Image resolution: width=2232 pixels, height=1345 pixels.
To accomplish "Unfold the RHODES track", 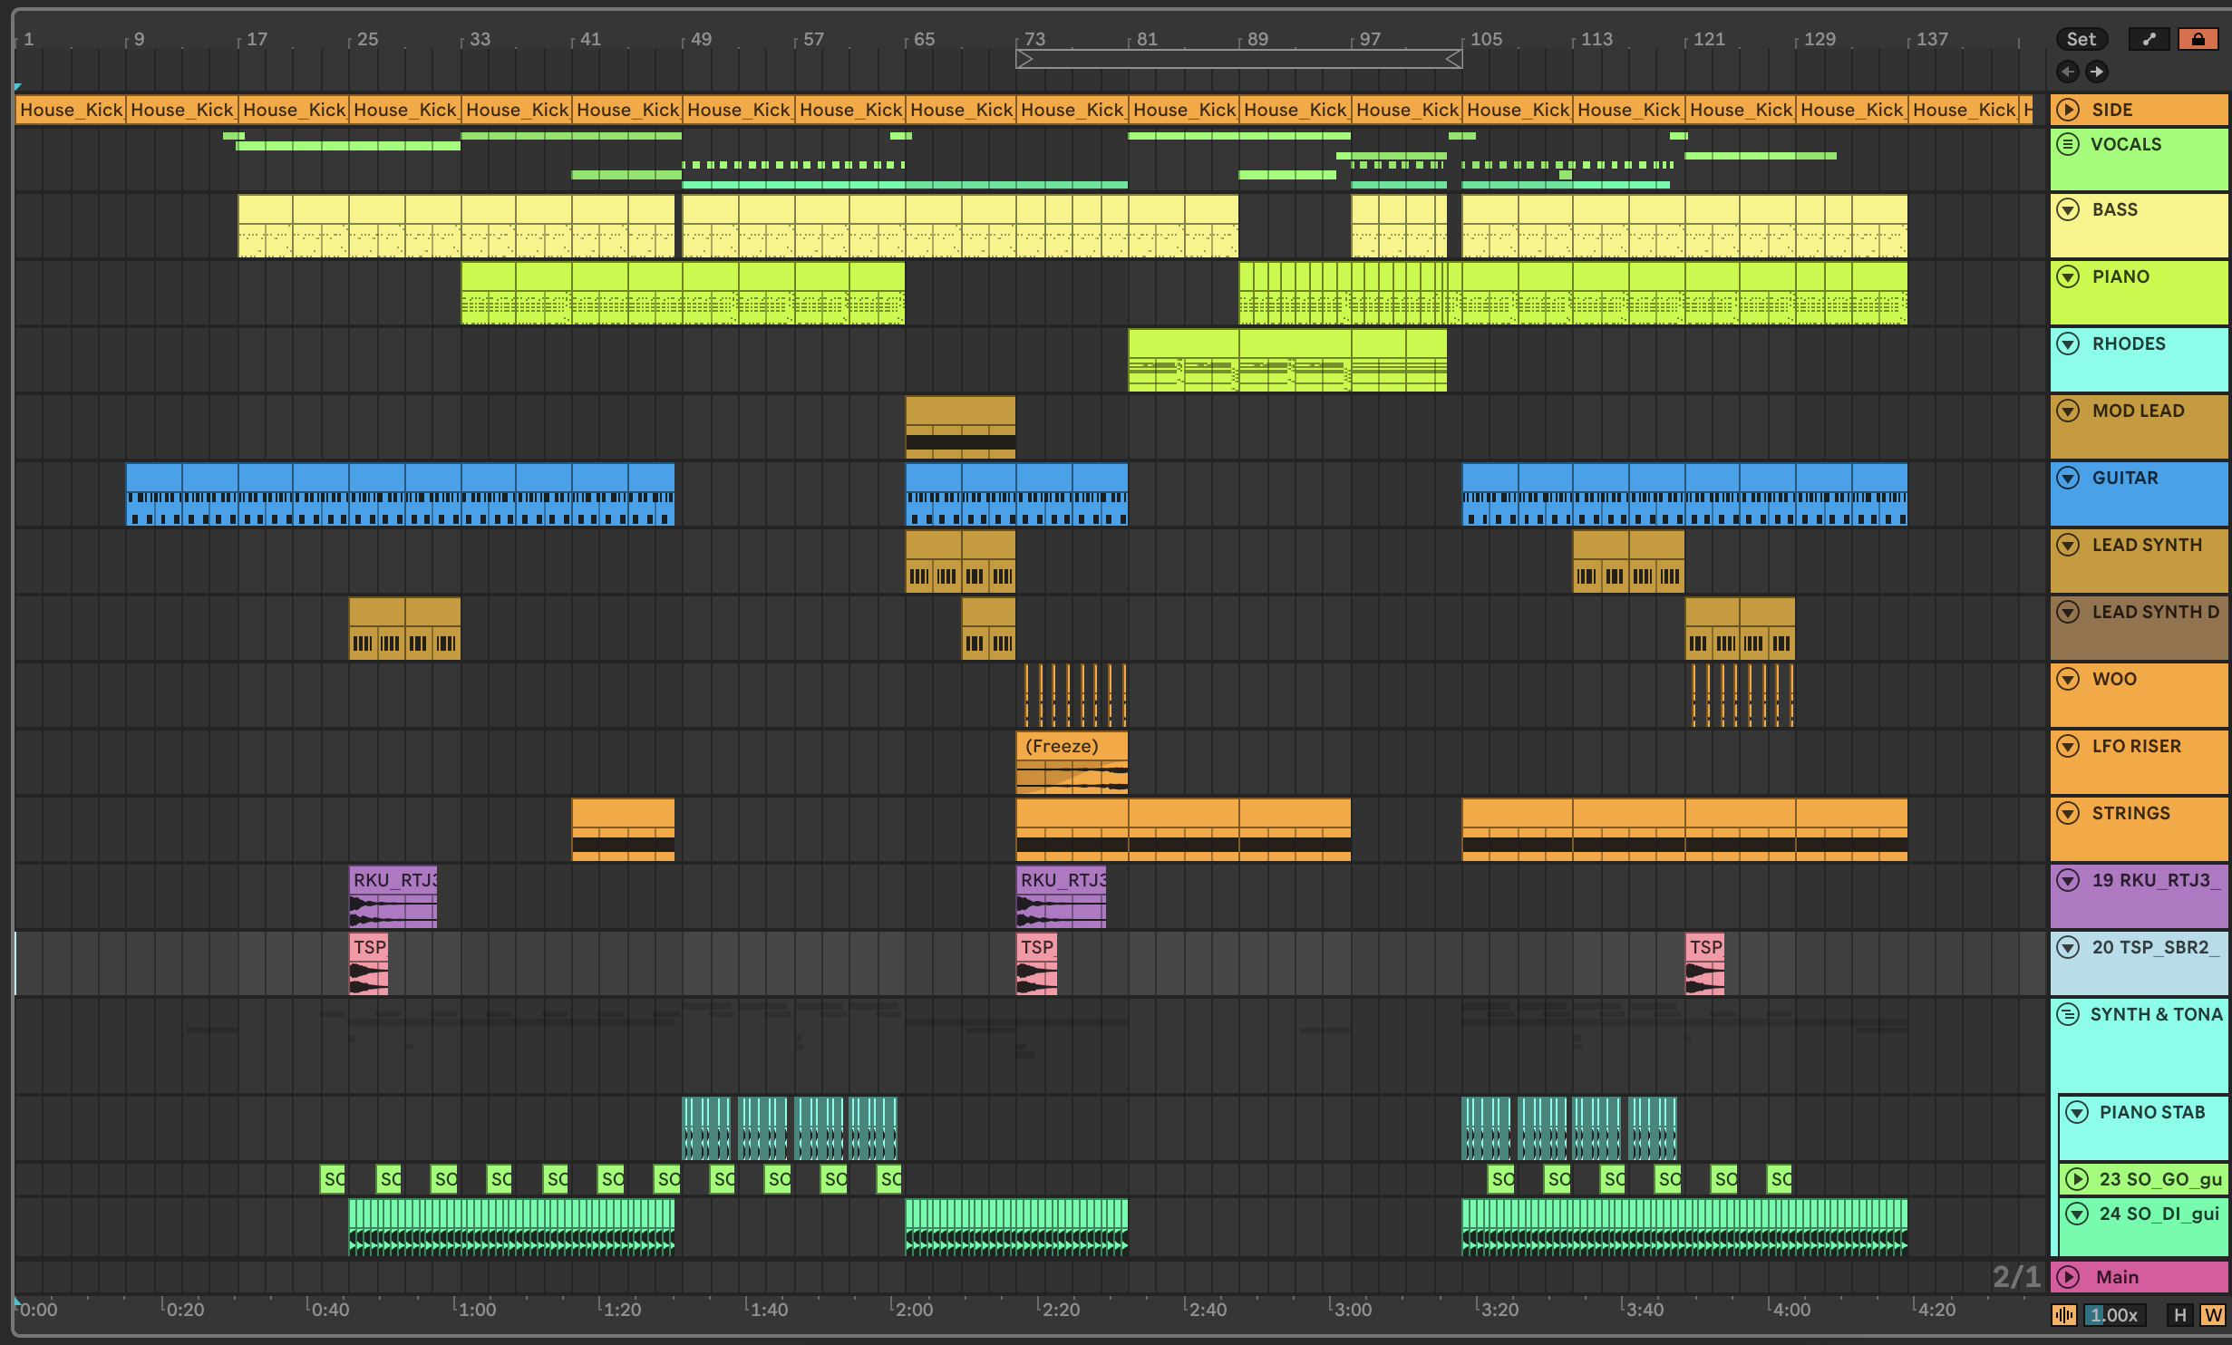I will [2068, 344].
